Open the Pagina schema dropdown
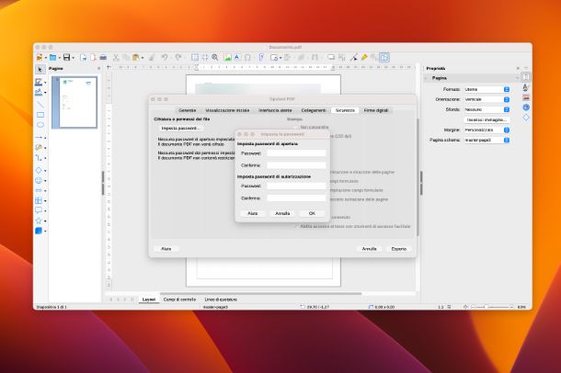The width and height of the screenshot is (561, 373). (x=487, y=140)
